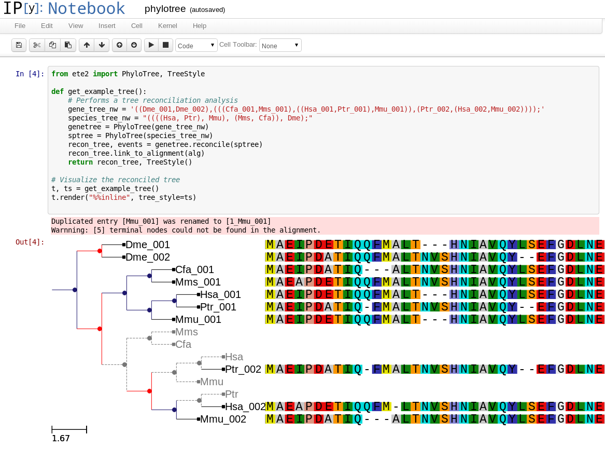Move the cell down with arrow icon
Screen dimensions: 605x461
(x=102, y=45)
